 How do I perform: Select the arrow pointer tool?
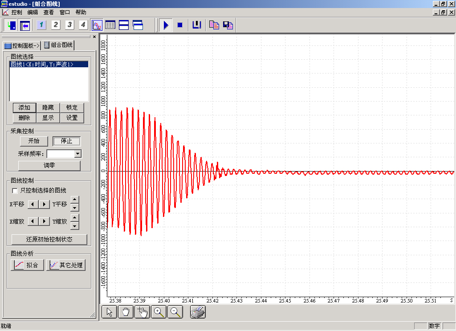[x=109, y=312]
